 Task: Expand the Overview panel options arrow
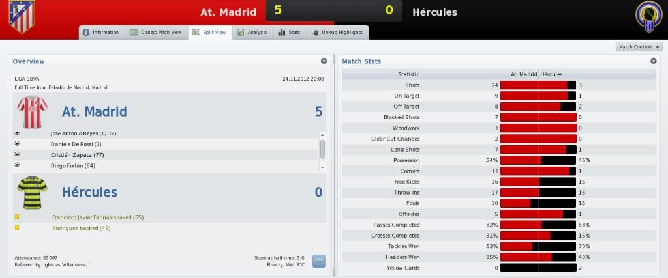tap(324, 61)
